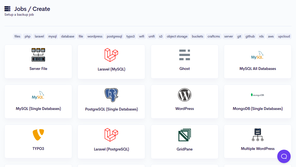This screenshot has height=167, width=296.
Task: Click the WordPress card label
Action: pos(185,109)
